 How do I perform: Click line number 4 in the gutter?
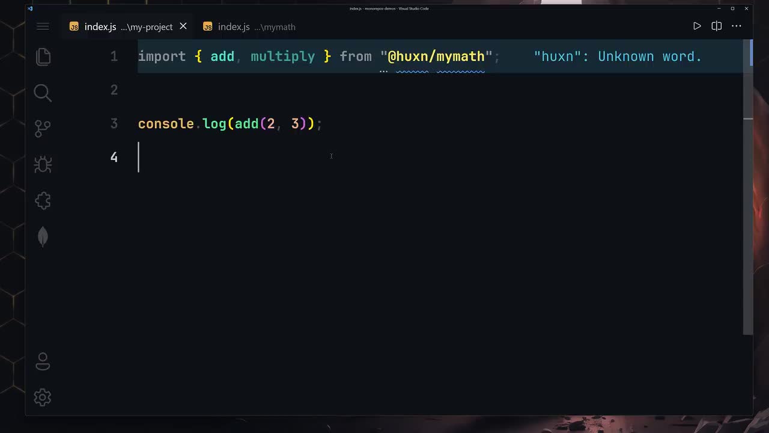click(114, 157)
